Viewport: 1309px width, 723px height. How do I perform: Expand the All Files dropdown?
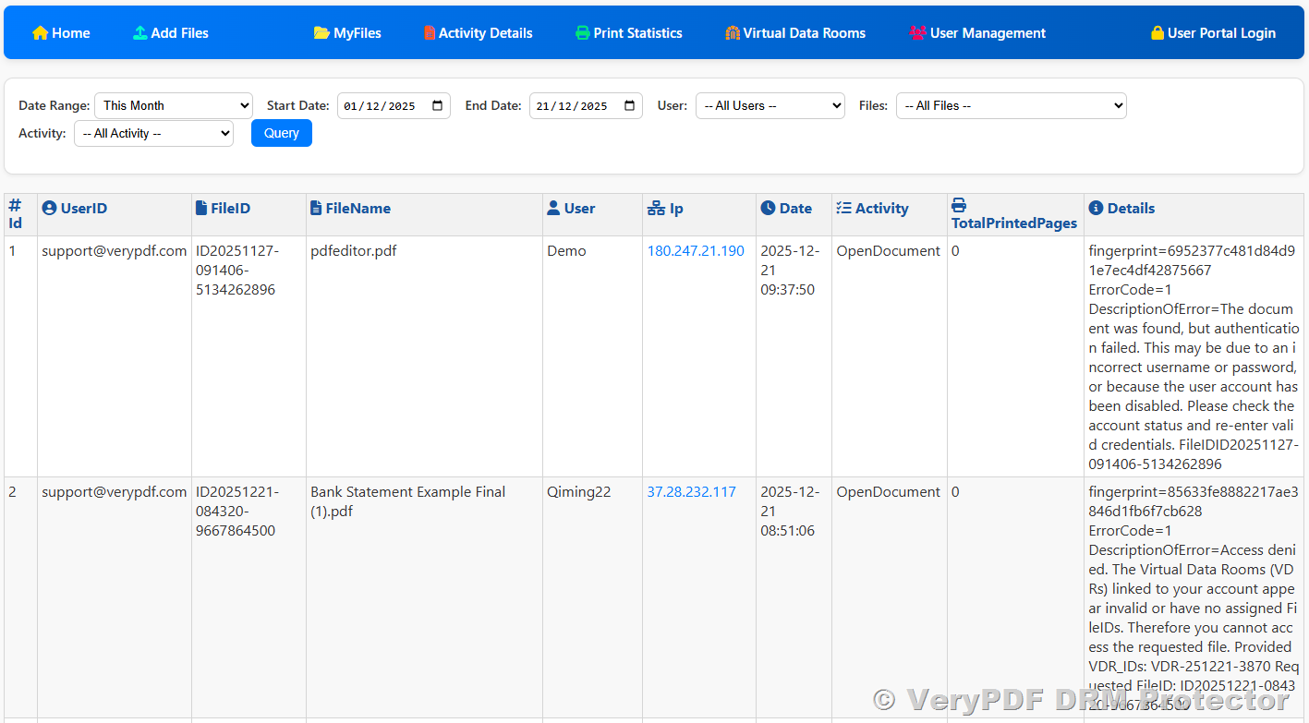click(x=1011, y=105)
